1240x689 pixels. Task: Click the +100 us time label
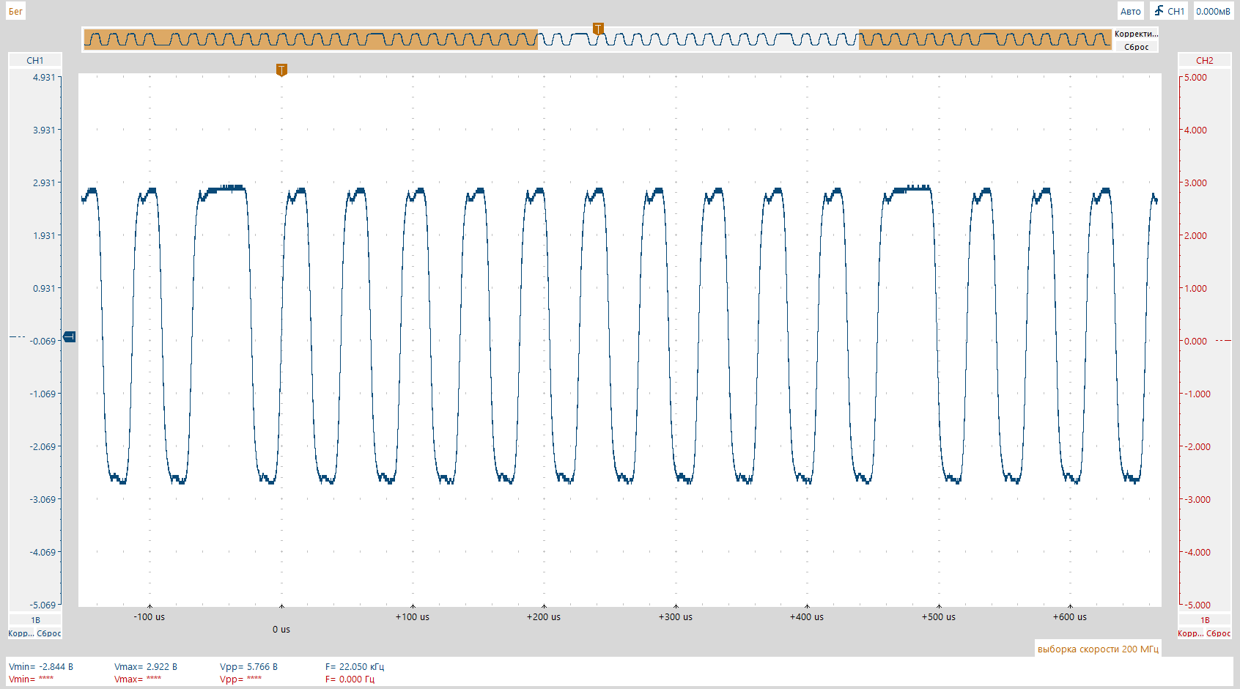coord(413,616)
